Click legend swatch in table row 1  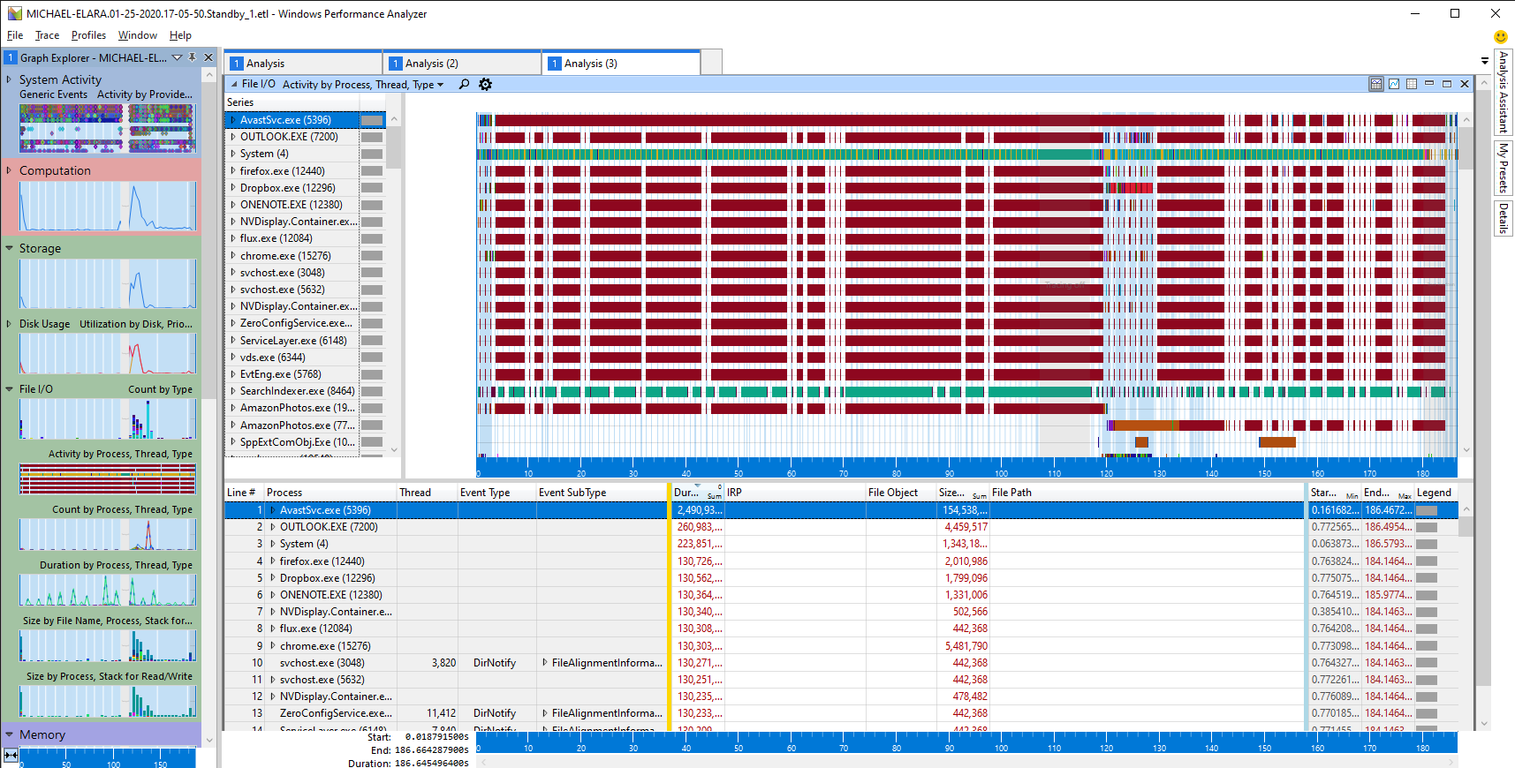pyautogui.click(x=1427, y=510)
